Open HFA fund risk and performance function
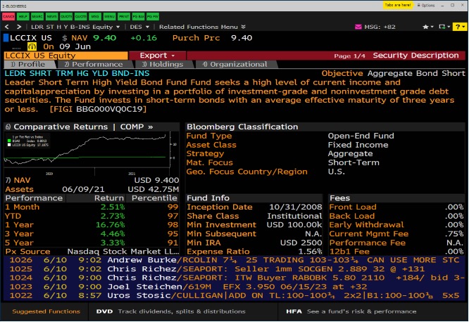 pos(351,311)
